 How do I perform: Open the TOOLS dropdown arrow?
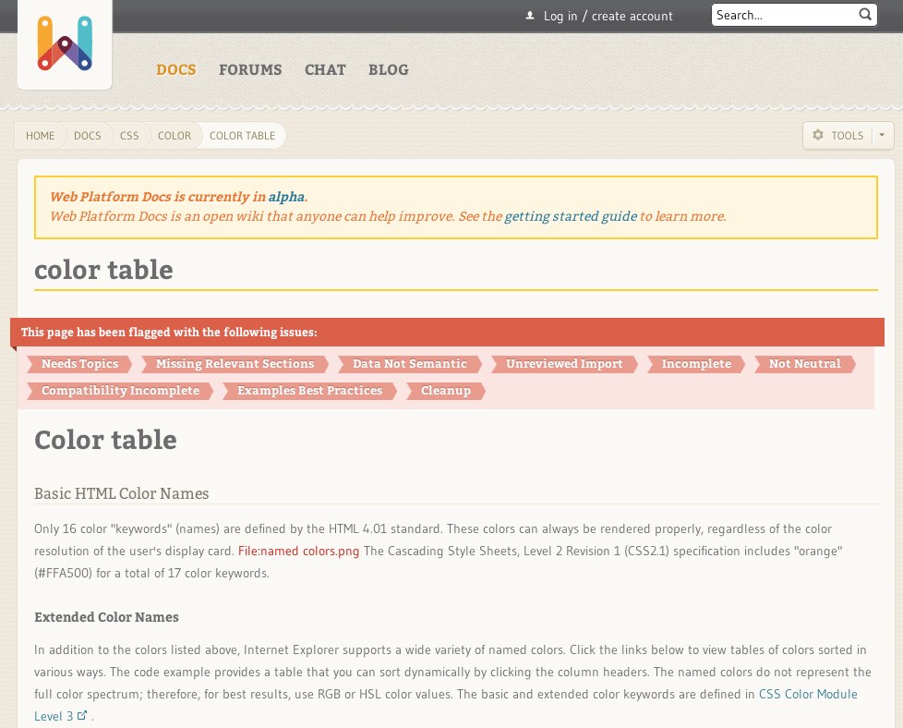pos(881,135)
